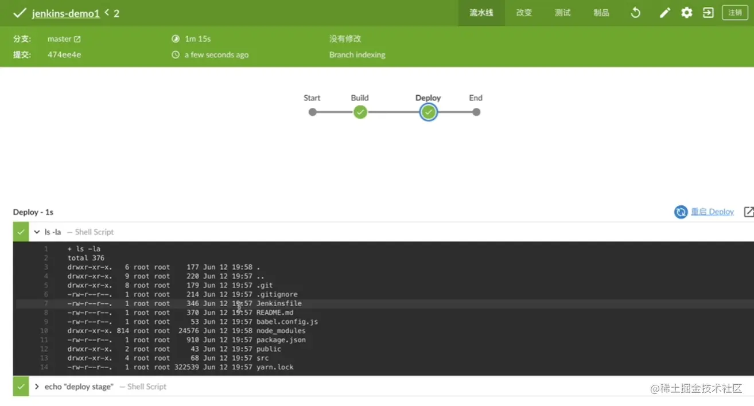This screenshot has width=754, height=406.
Task: Click the green check beside ls -la step
Action: (21, 232)
